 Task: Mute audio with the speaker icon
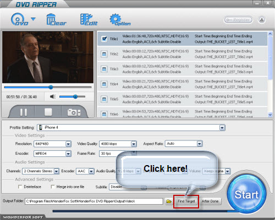(53, 97)
